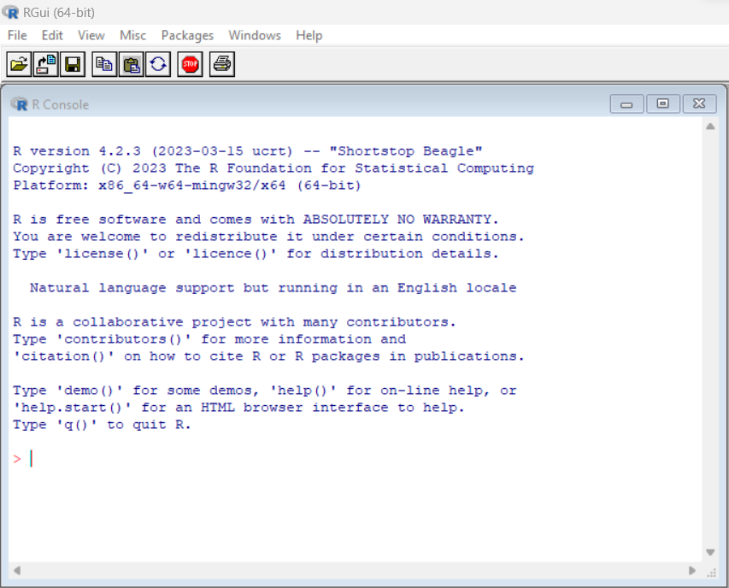The height and width of the screenshot is (588, 729).
Task: Click the RGui logo in title bar
Action: pyautogui.click(x=10, y=12)
